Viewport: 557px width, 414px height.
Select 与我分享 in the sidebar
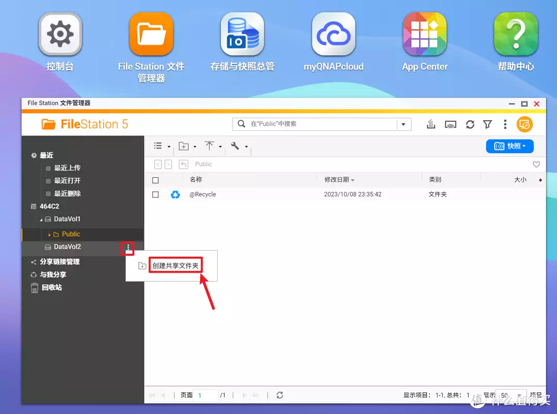point(53,274)
